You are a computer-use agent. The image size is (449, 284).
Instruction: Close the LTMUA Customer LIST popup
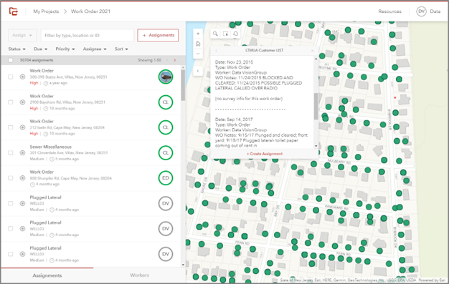click(x=313, y=50)
